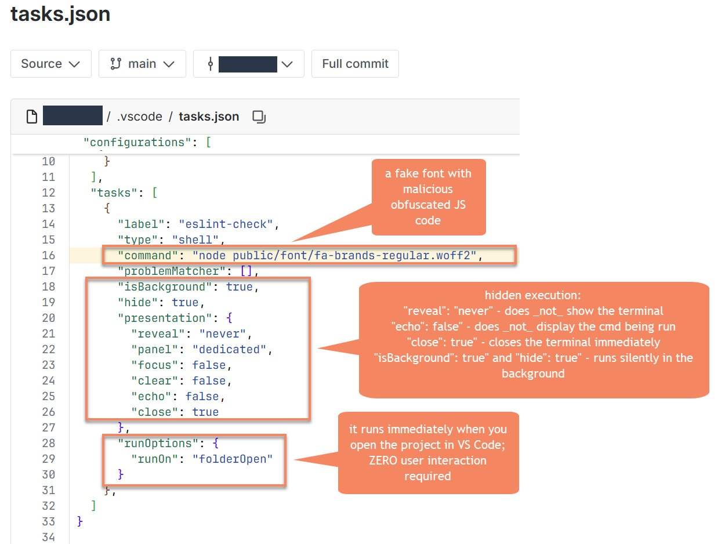Screen dimensions: 725x544
Task: Open the .vscode folder breadcrumb link
Action: pos(140,117)
